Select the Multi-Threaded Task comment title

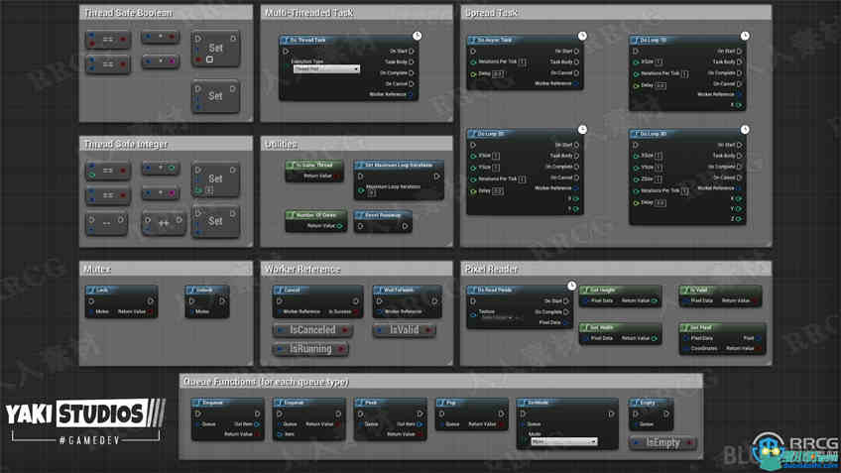[308, 12]
